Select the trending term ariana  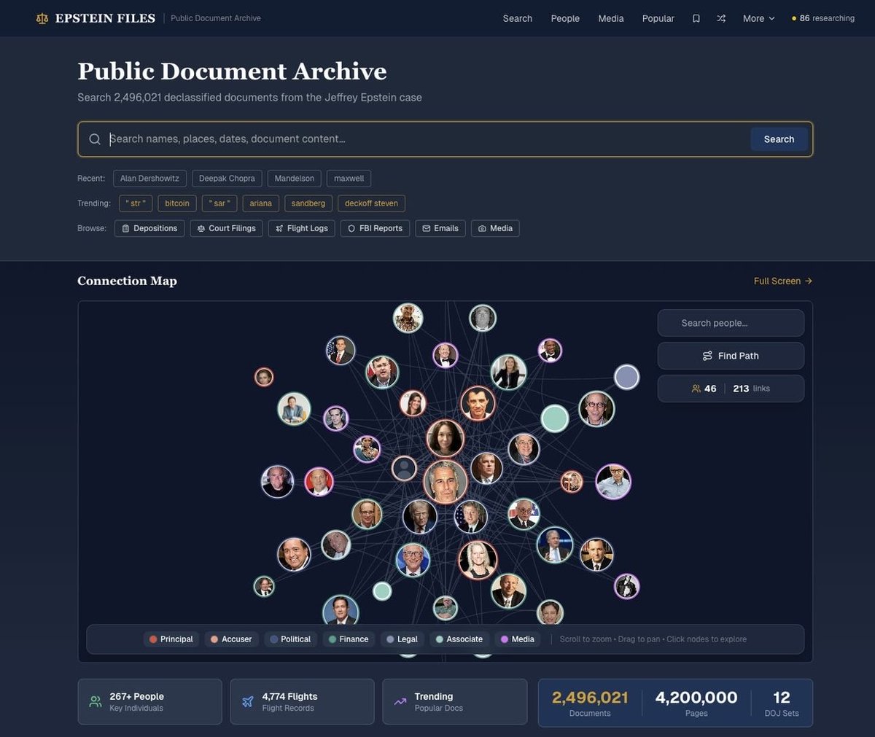pyautogui.click(x=261, y=203)
